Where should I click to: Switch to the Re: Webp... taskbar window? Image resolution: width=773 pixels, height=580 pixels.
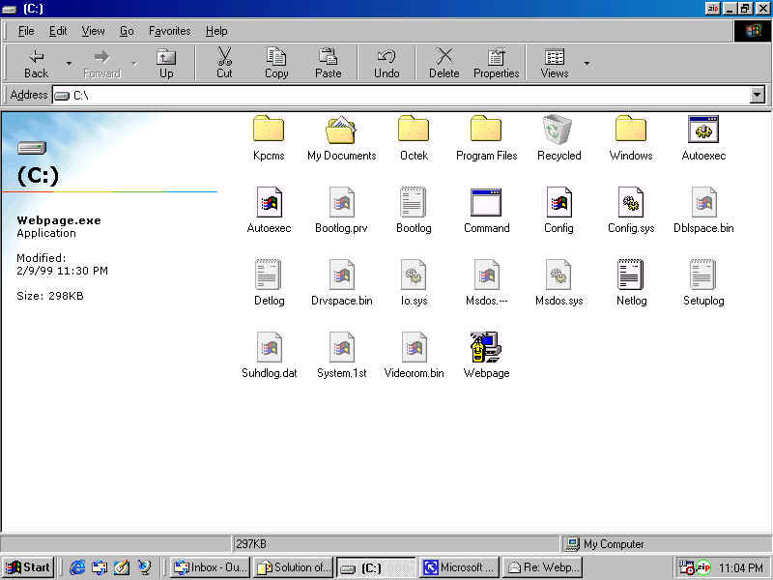pyautogui.click(x=543, y=567)
